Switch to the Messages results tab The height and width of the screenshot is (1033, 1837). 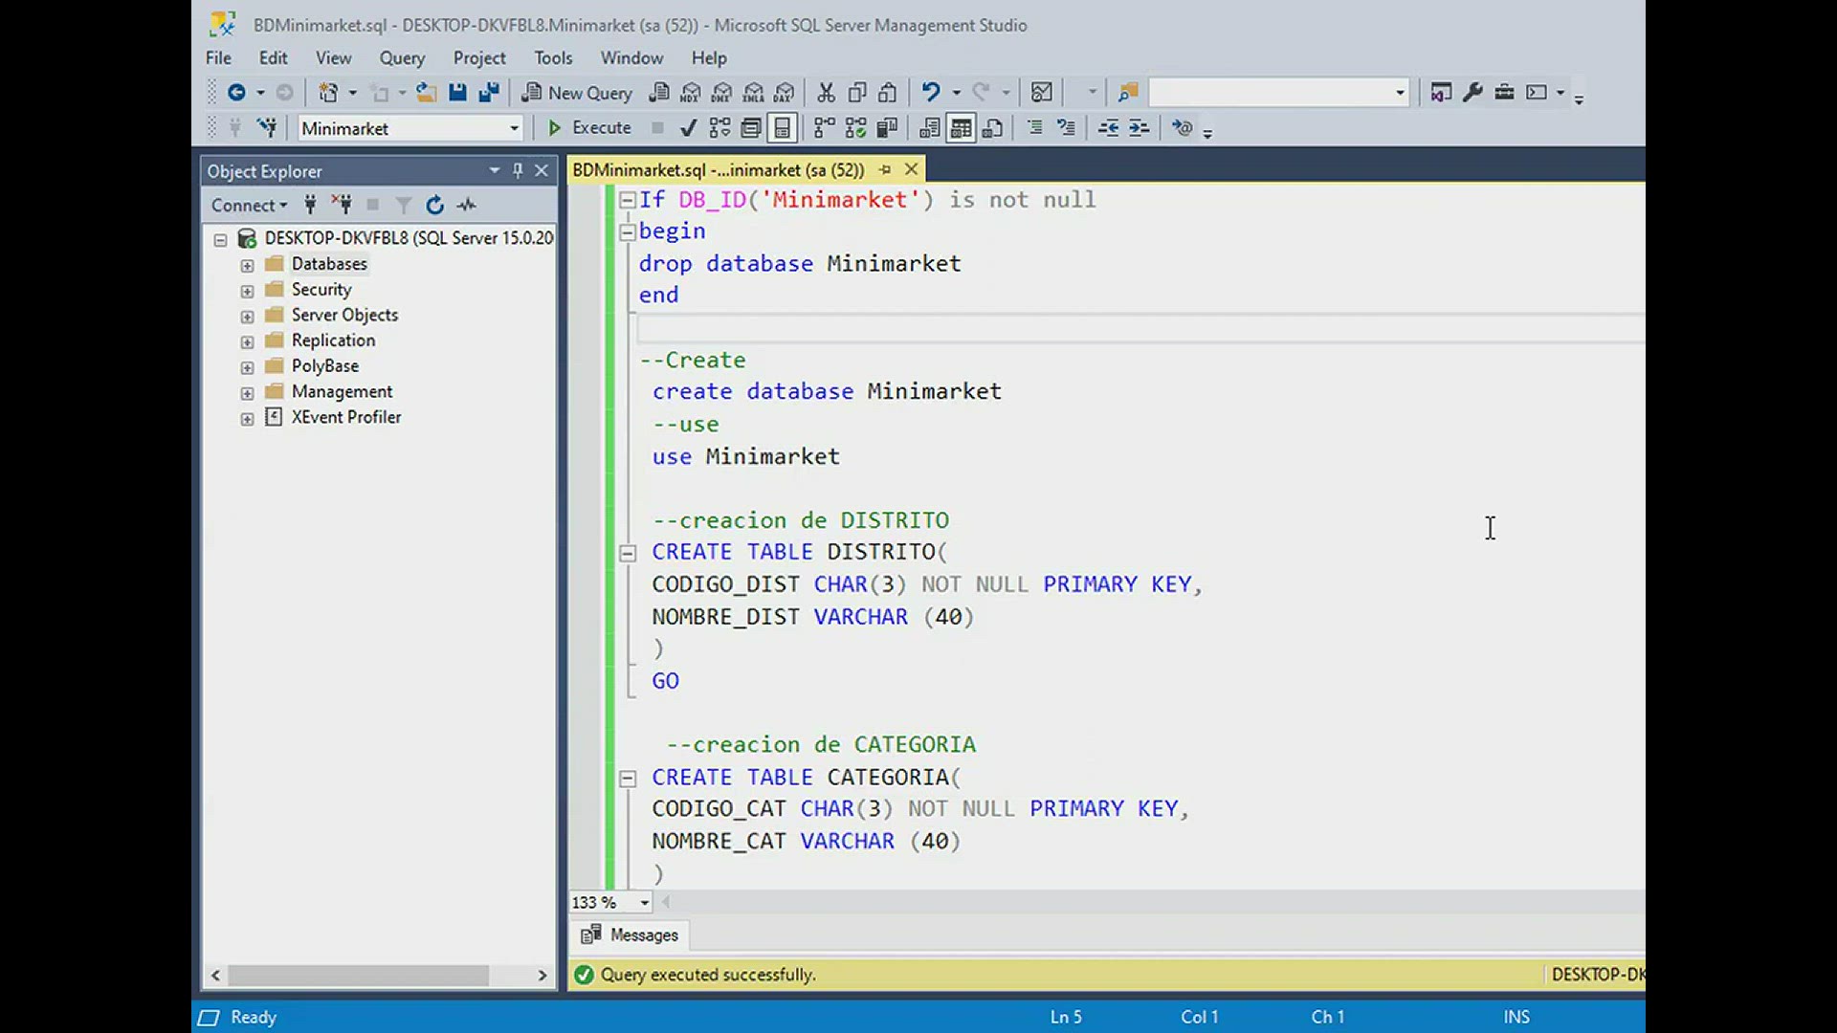click(630, 935)
